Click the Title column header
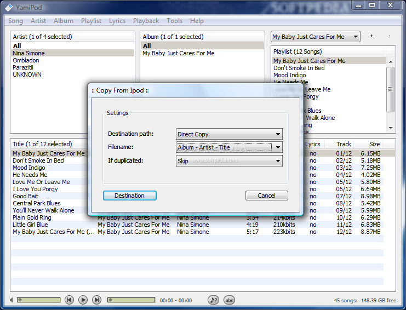 49,144
